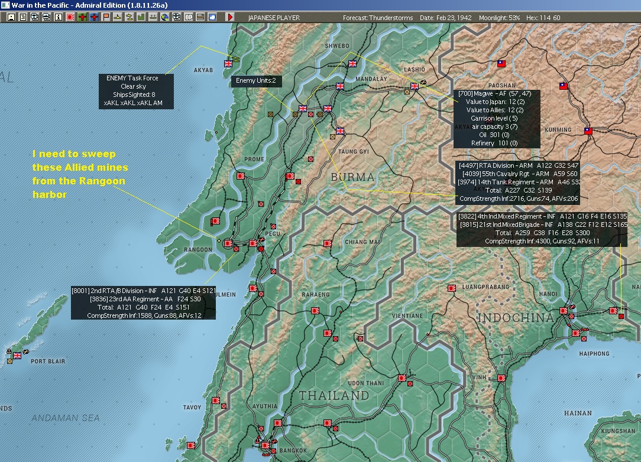This screenshot has width=641, height=462.
Task: Click the enemy task force ship marker near Akyab
Action: tap(236, 59)
